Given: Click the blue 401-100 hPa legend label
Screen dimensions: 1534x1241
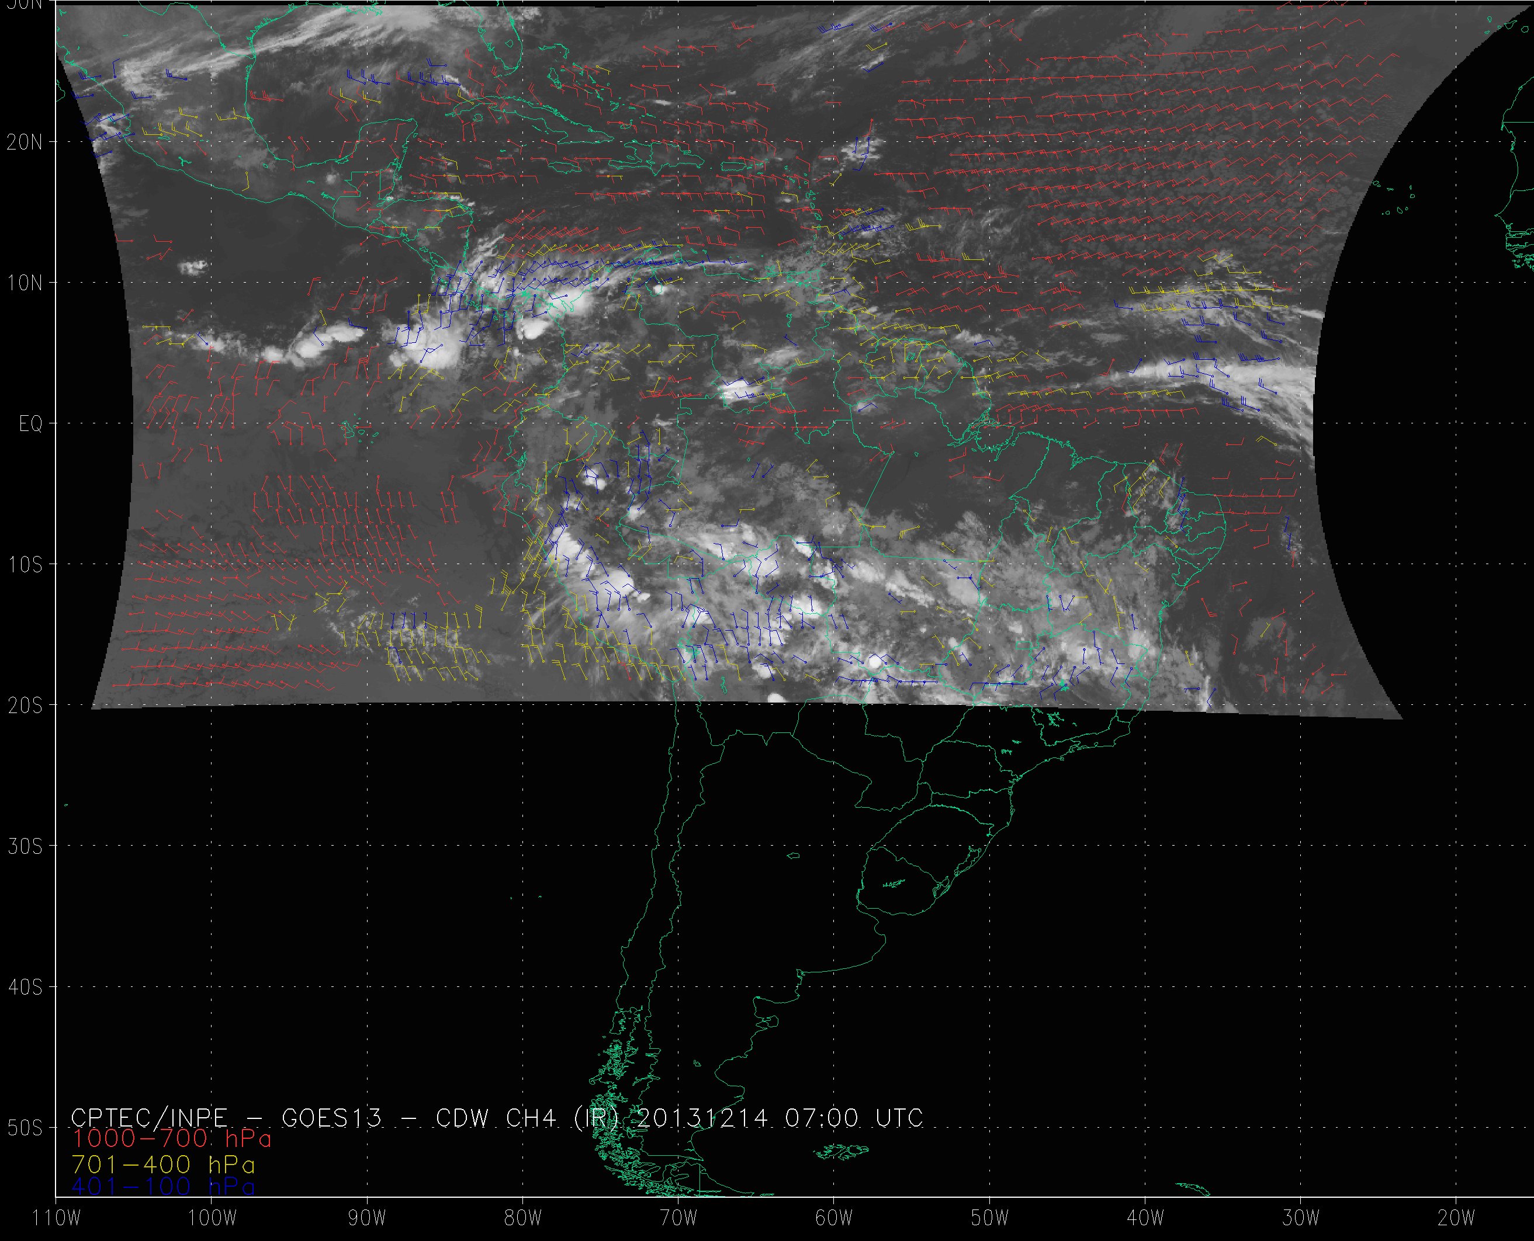Looking at the screenshot, I should (x=164, y=1188).
